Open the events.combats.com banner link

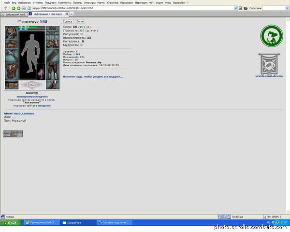(x=269, y=65)
